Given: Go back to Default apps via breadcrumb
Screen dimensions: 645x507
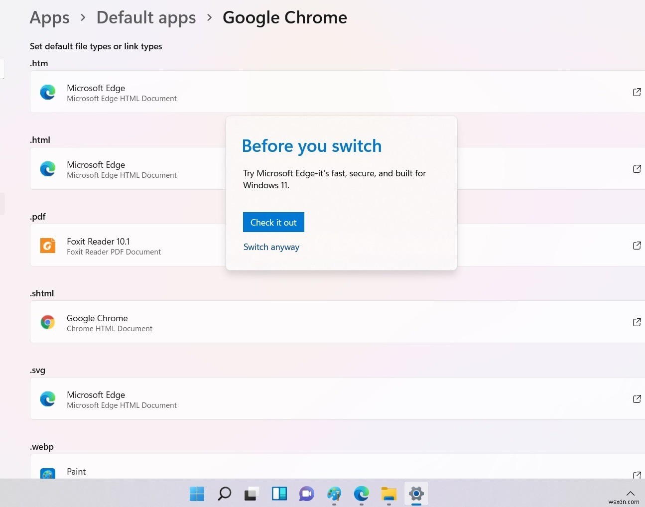Looking at the screenshot, I should click(x=146, y=17).
